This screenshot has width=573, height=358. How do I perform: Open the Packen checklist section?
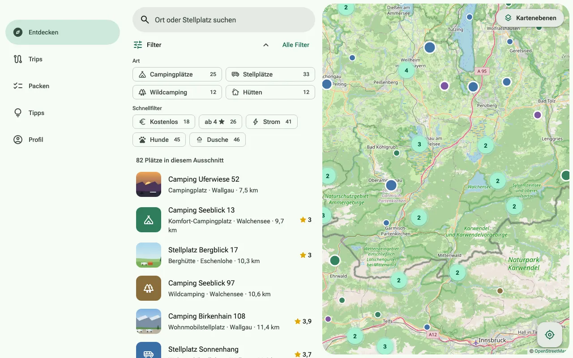tap(63, 86)
